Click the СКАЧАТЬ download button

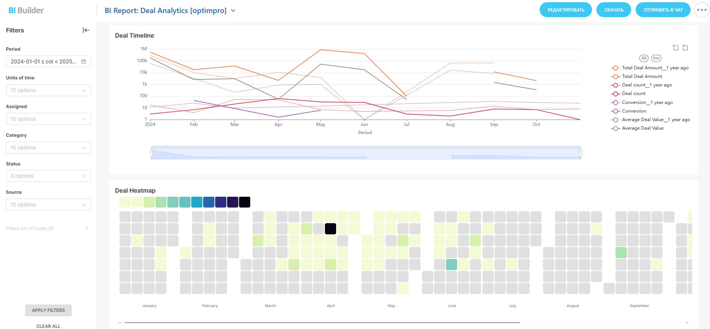tap(614, 10)
